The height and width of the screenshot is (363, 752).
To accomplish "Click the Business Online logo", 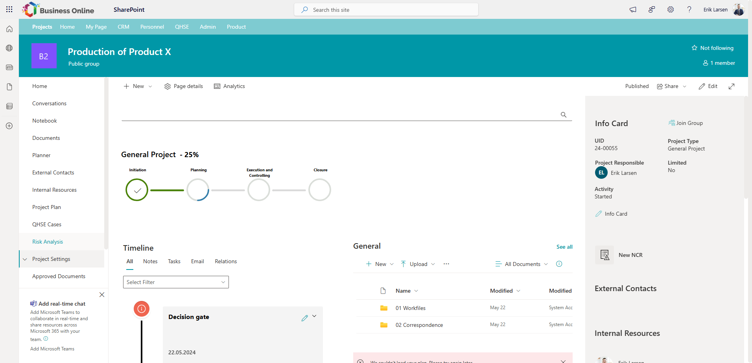I will pyautogui.click(x=58, y=9).
